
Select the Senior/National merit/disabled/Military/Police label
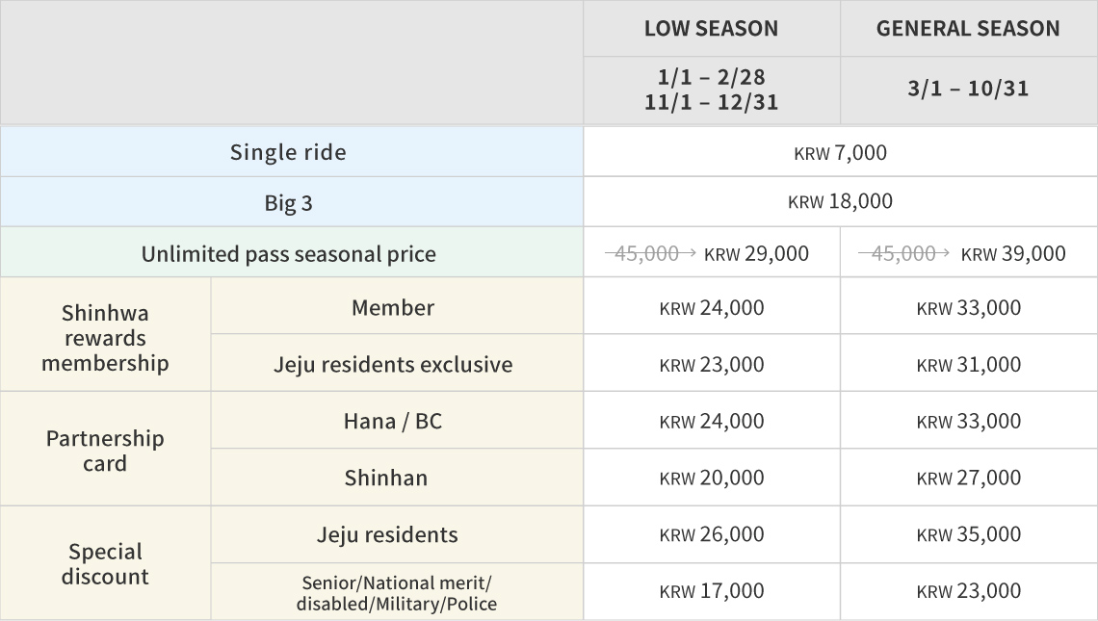[x=397, y=593]
